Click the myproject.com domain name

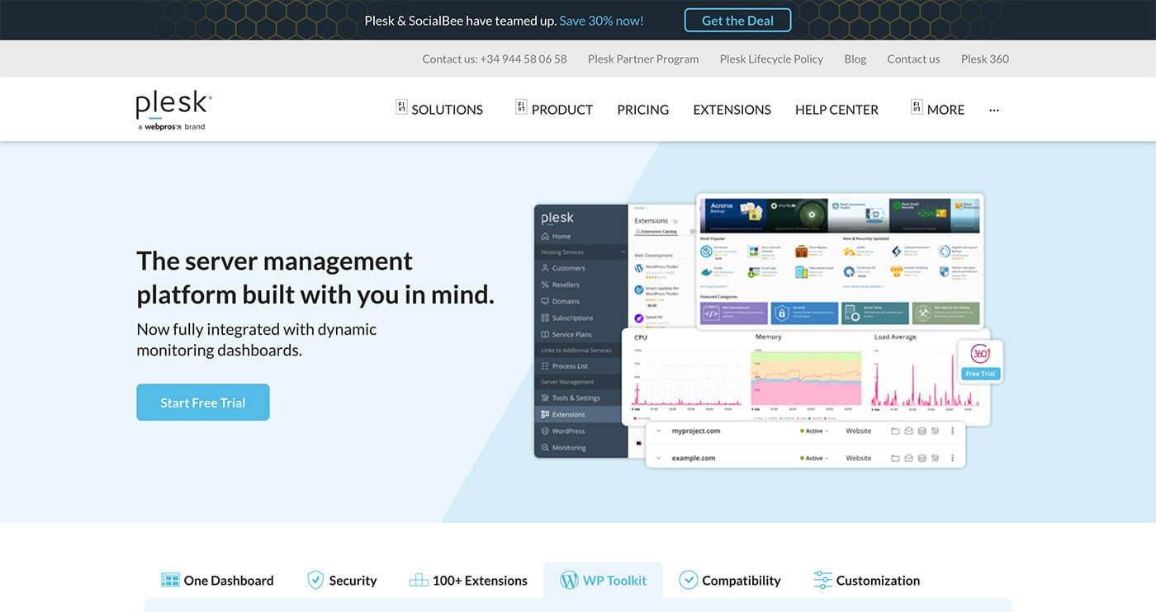(x=695, y=431)
